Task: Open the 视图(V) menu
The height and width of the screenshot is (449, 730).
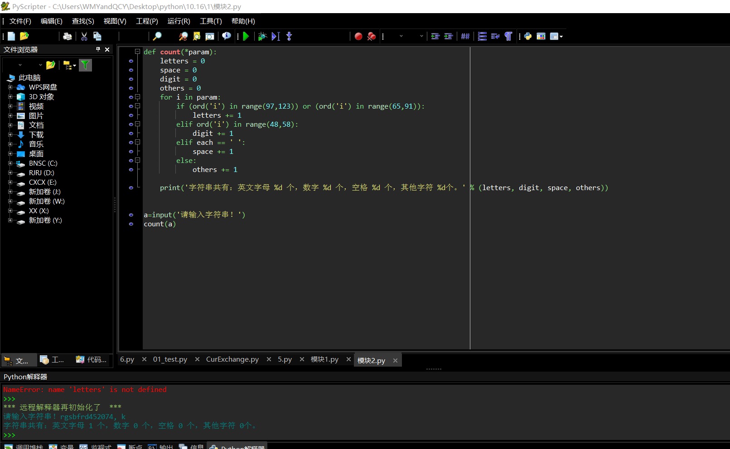Action: pos(115,21)
